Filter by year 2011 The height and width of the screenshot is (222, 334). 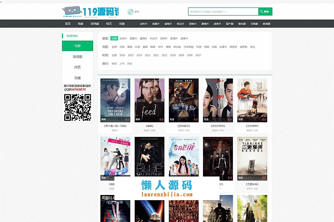[164, 55]
